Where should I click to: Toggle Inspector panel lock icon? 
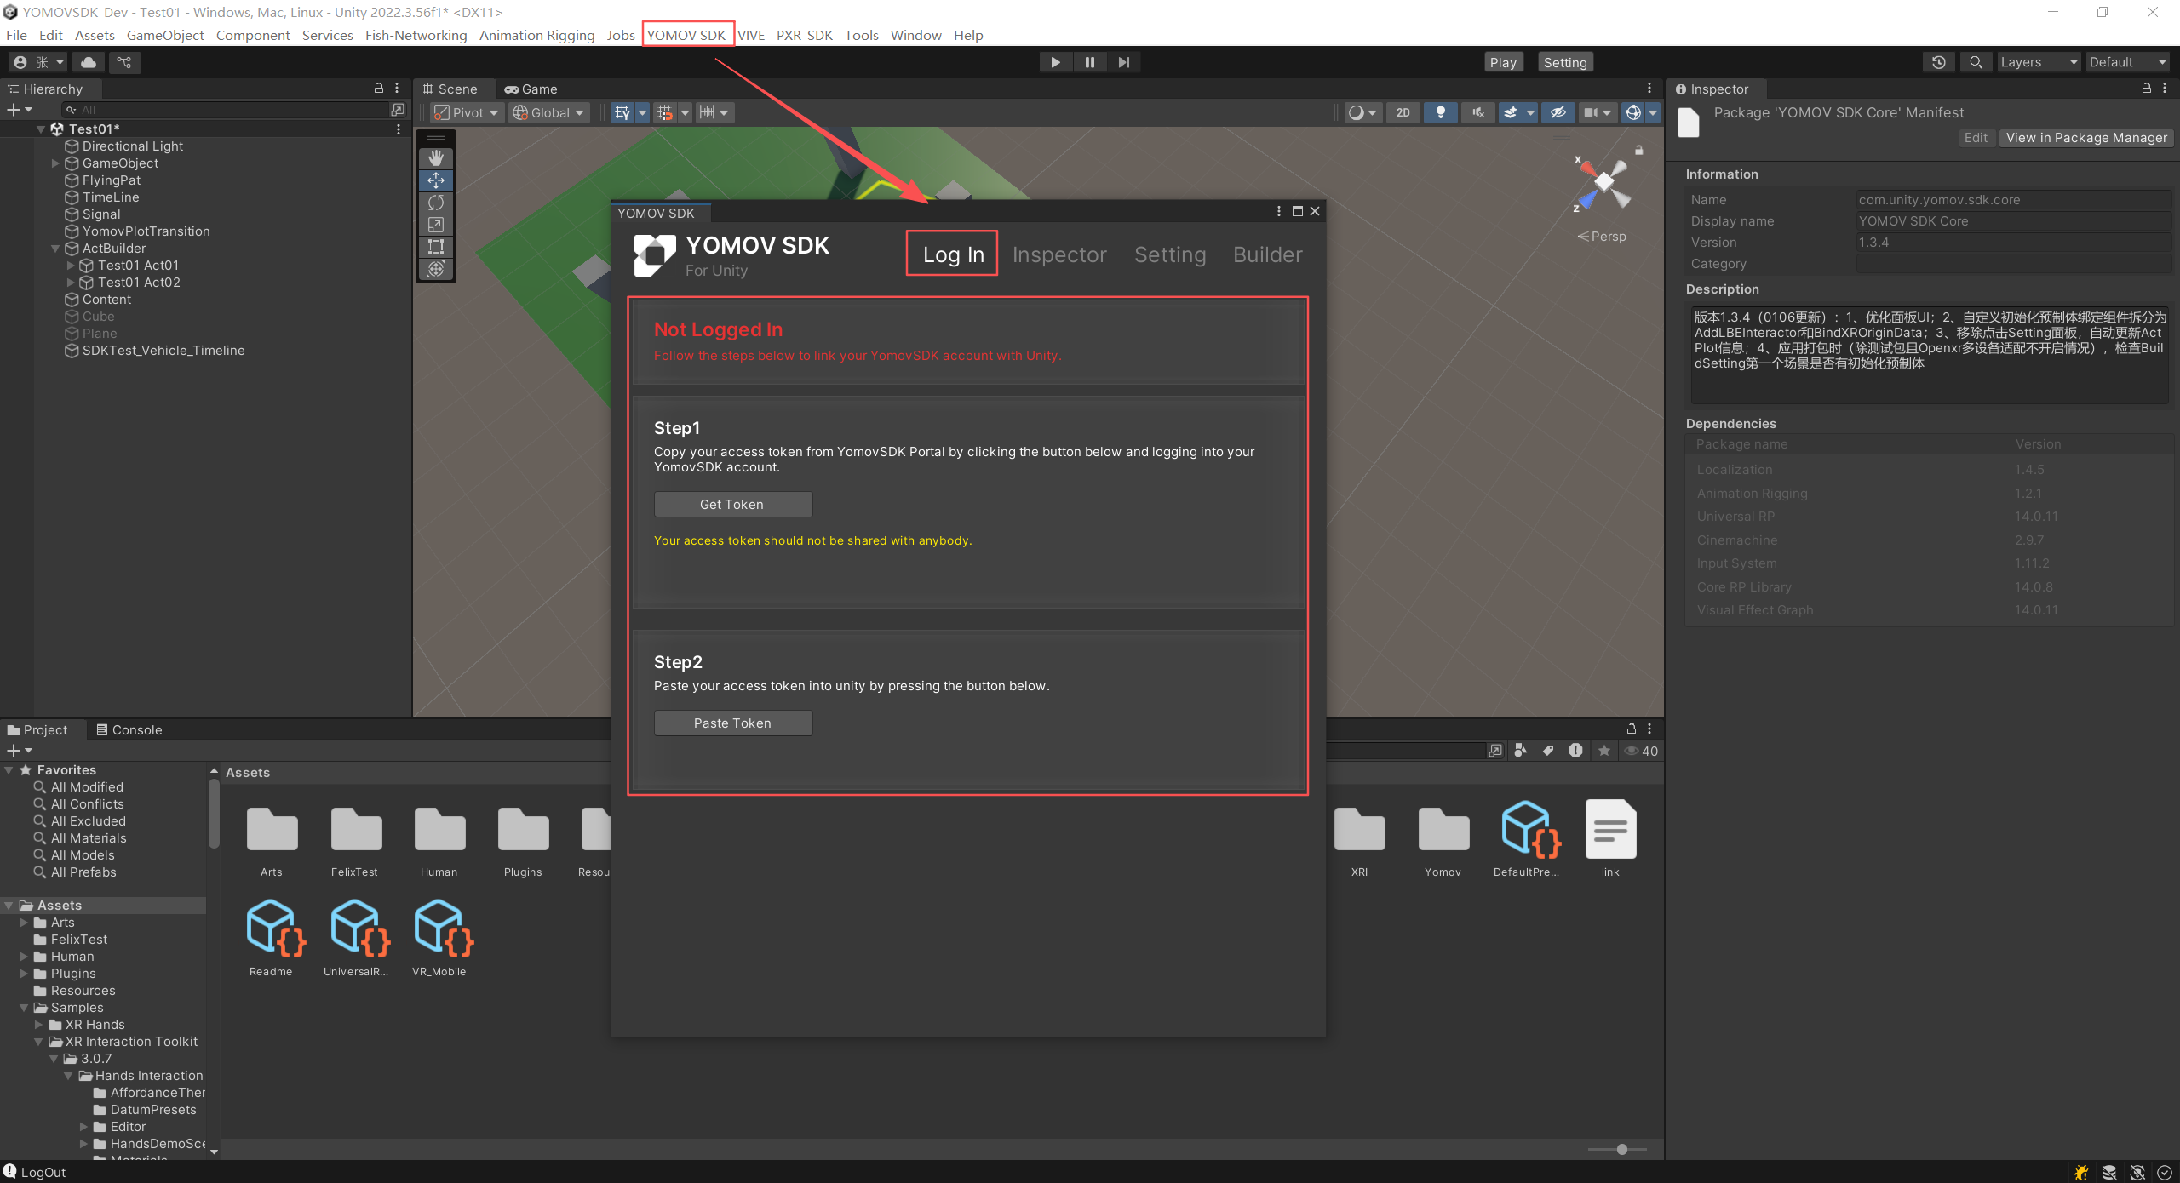click(x=2146, y=89)
